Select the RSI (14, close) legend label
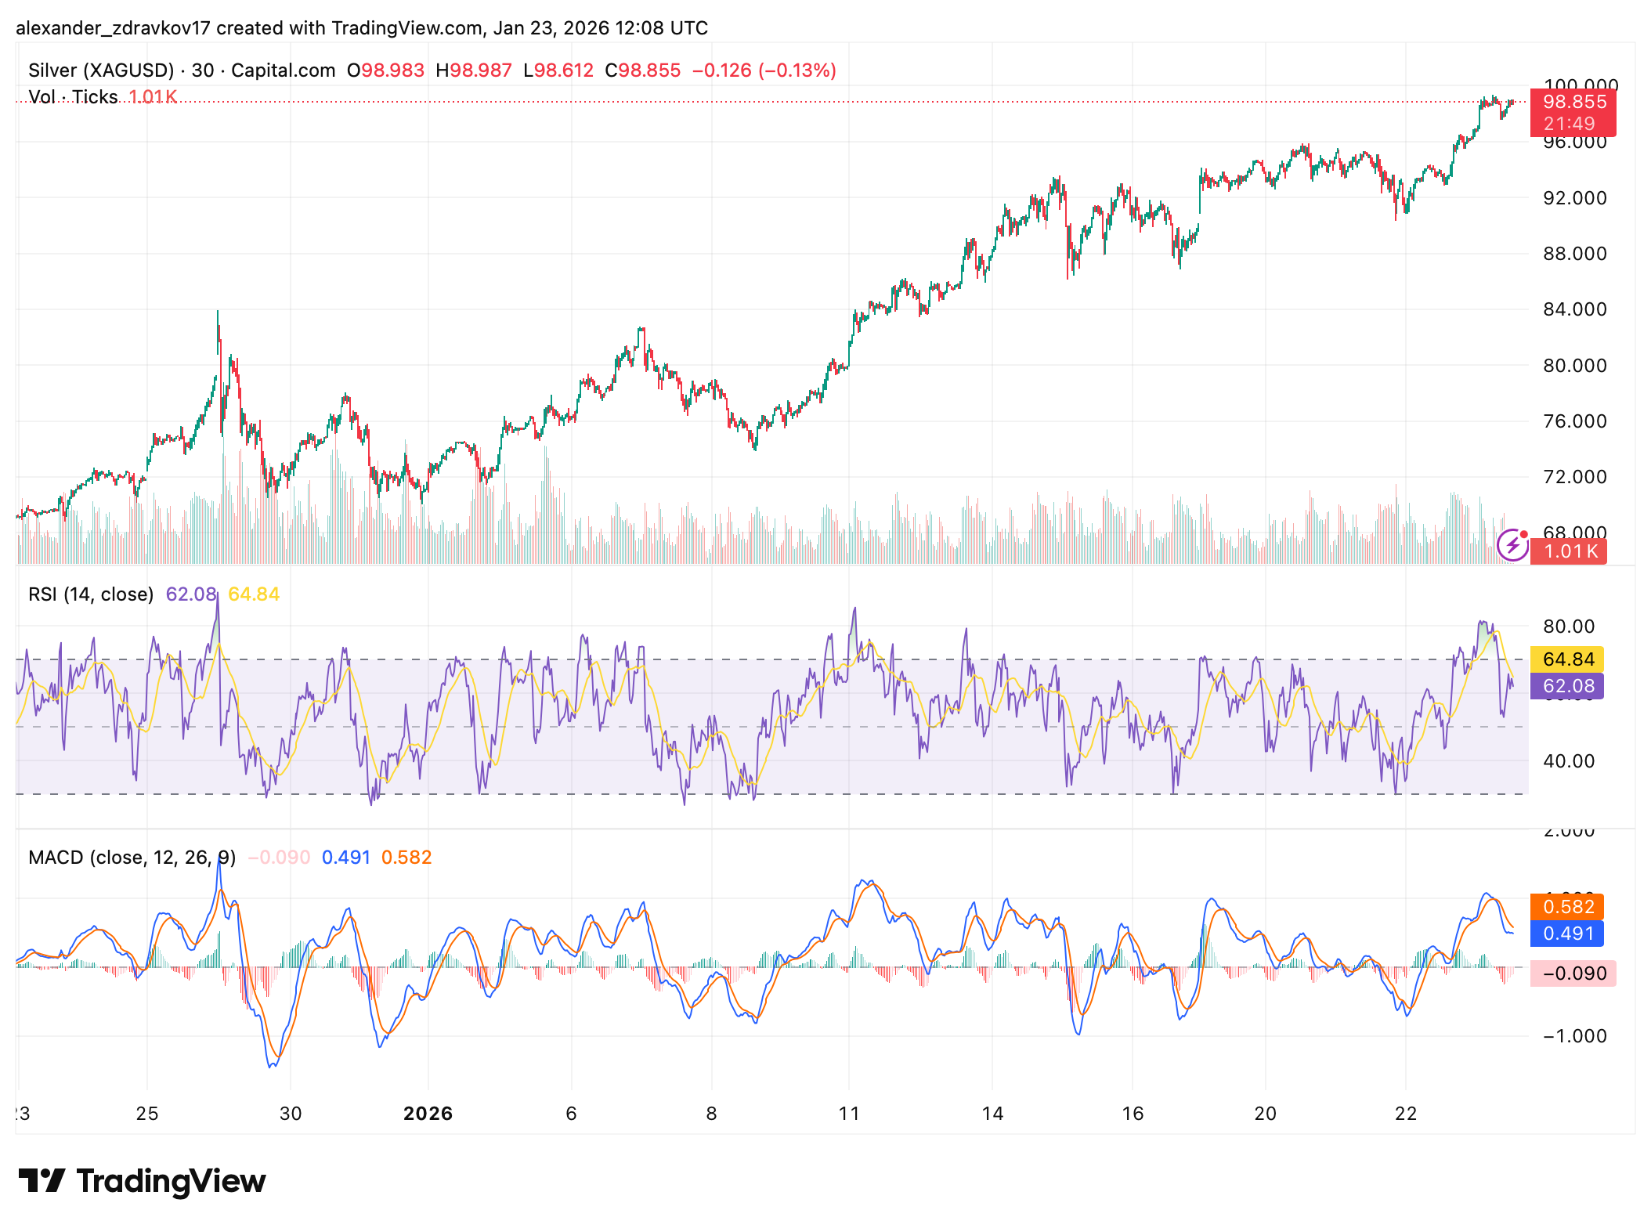This screenshot has height=1228, width=1651. 91,594
